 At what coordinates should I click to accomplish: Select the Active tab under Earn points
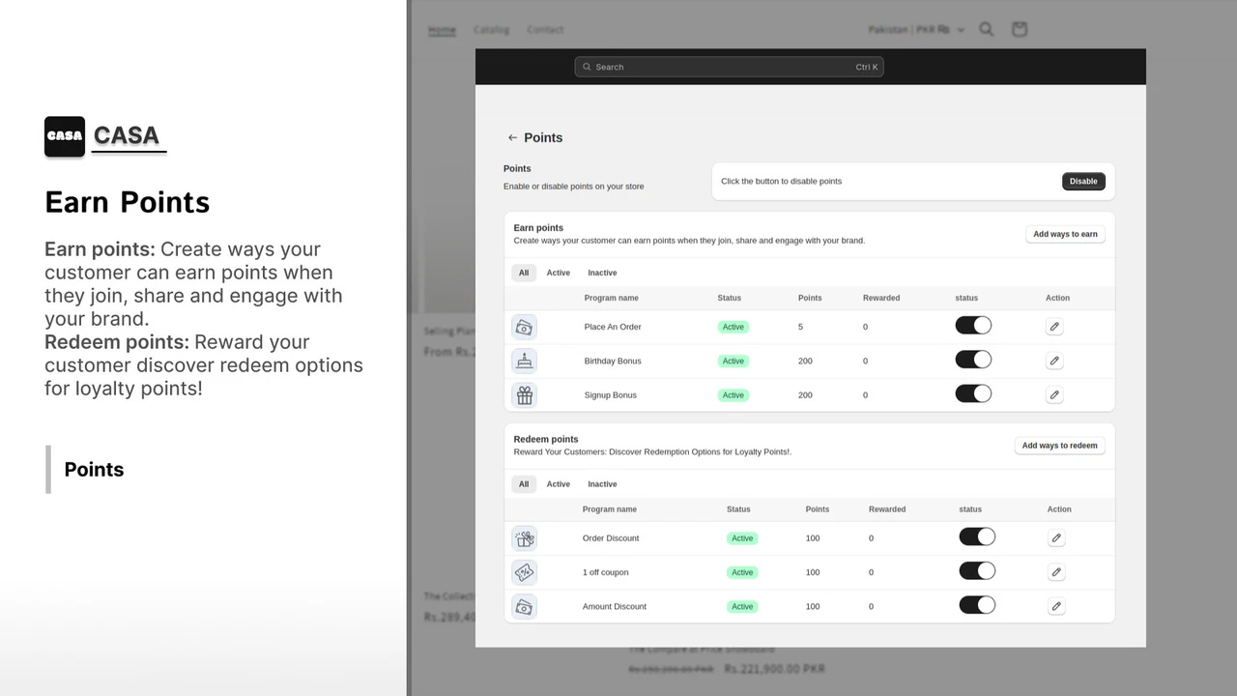tap(559, 273)
